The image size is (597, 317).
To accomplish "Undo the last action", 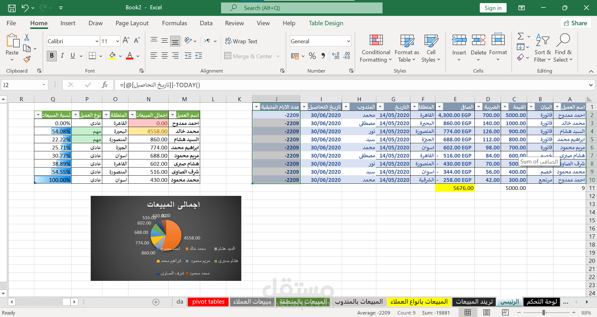I will pos(25,8).
